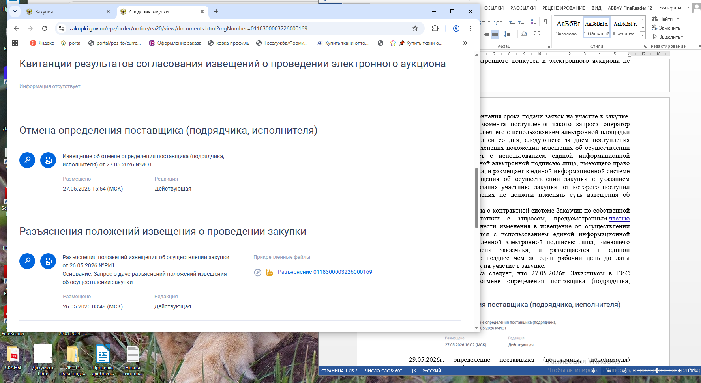View signature of clarification РИ1
The height and width of the screenshot is (383, 701).
(x=27, y=261)
